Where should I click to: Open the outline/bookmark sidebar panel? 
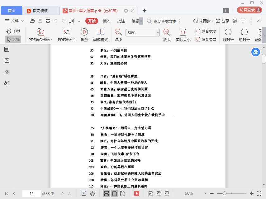[x=7, y=50]
